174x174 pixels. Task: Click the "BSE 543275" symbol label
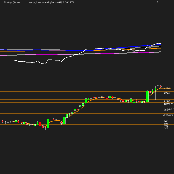pyautogui.click(x=66, y=3)
